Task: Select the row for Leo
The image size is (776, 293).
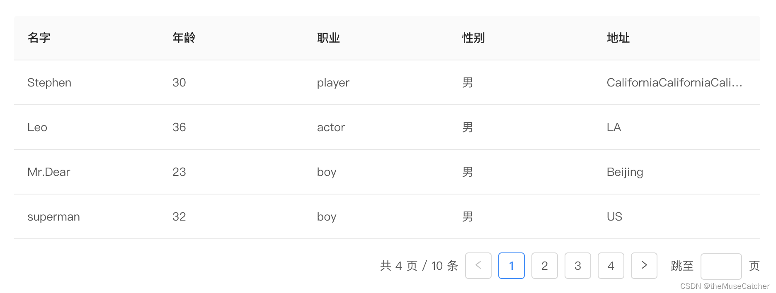Action: 37,127
